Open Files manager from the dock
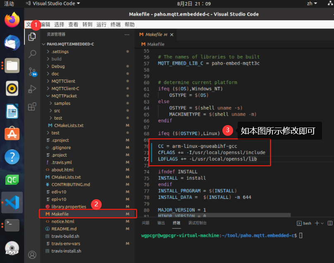334x263 pixels. [x=12, y=65]
